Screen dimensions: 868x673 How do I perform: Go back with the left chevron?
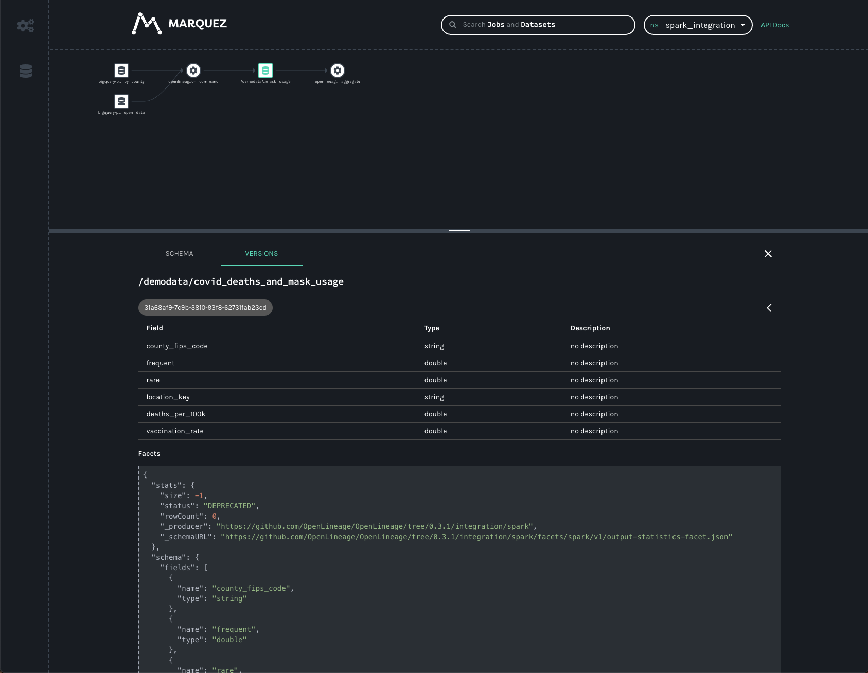769,308
